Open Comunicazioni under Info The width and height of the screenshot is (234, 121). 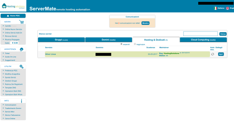coord(10,105)
